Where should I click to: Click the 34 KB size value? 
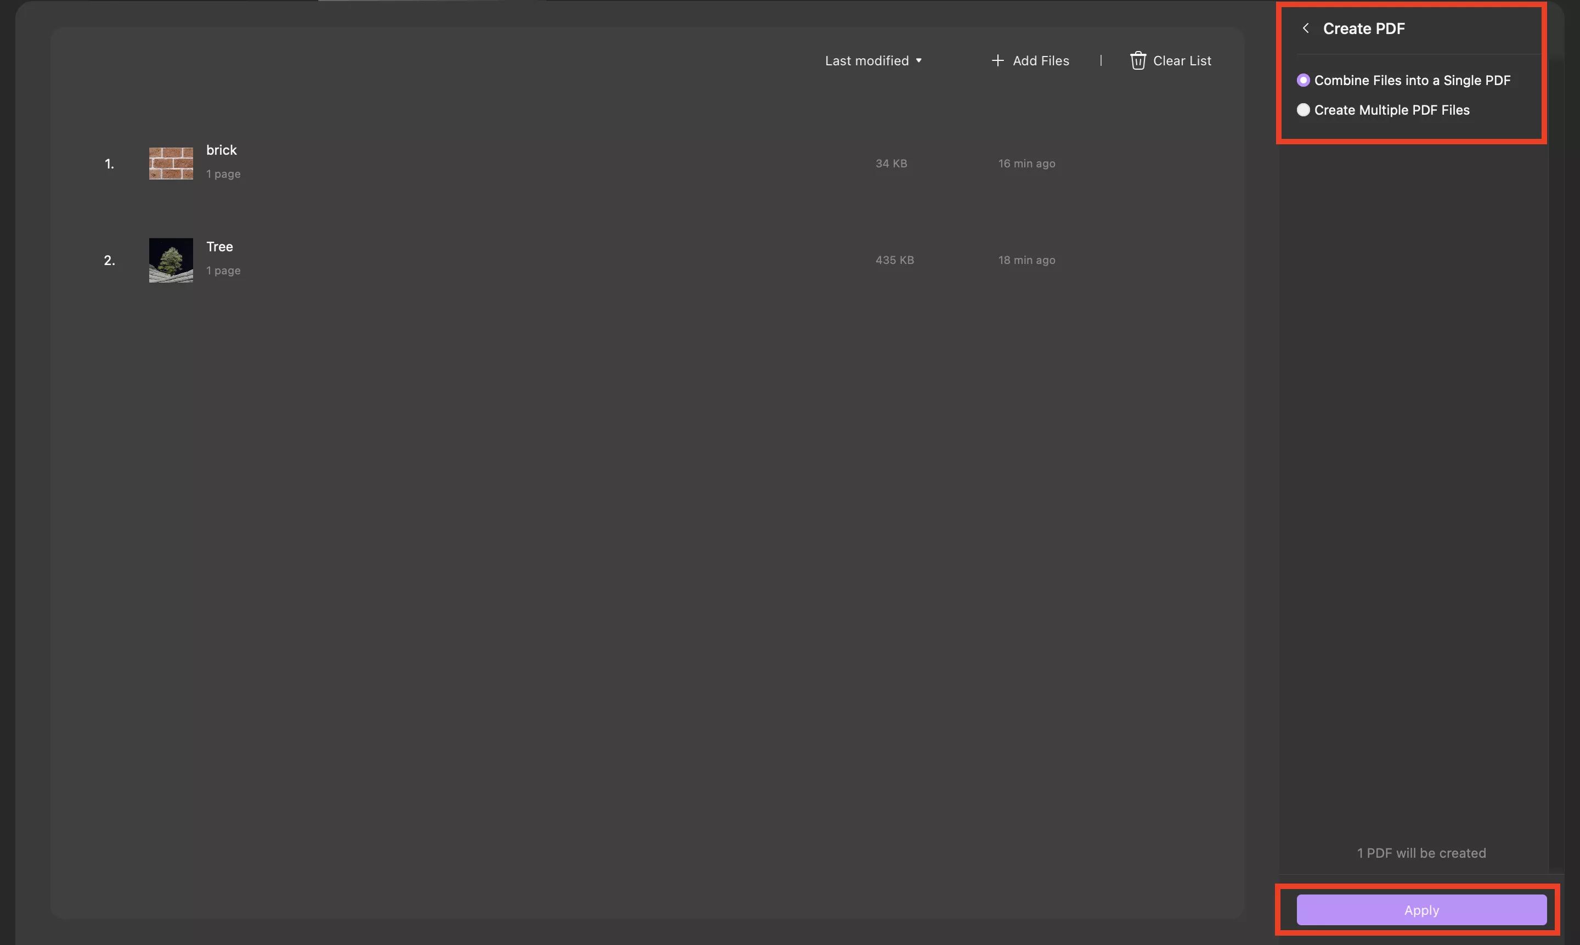890,164
